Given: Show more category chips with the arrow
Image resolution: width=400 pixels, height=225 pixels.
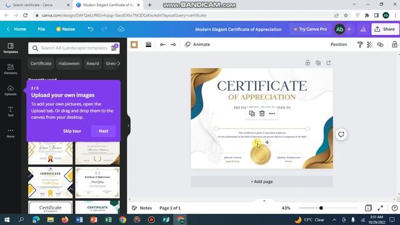Looking at the screenshot, I should (x=119, y=63).
